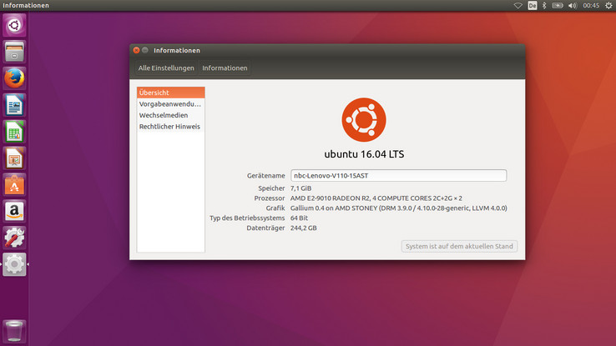Click the Informationen toolbar button
Screen dimensions: 616x346
[x=225, y=68]
